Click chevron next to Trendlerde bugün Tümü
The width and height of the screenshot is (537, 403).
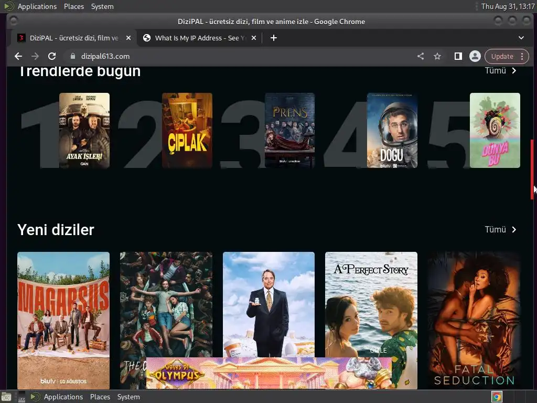click(x=514, y=71)
